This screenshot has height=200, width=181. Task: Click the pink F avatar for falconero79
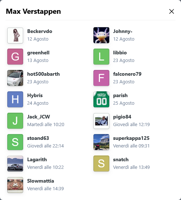(x=101, y=78)
